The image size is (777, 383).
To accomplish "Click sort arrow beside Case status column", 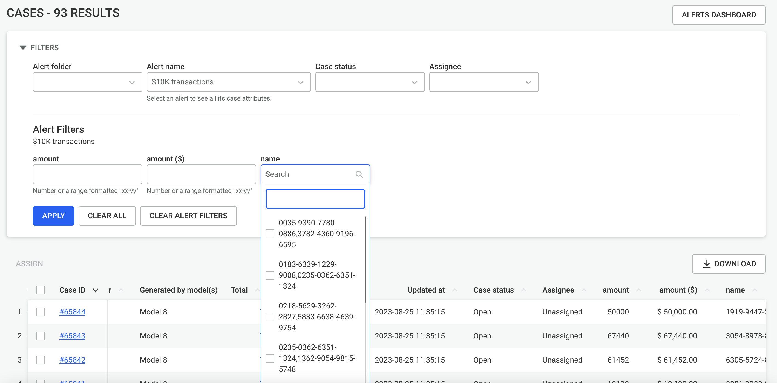I will click(x=524, y=290).
